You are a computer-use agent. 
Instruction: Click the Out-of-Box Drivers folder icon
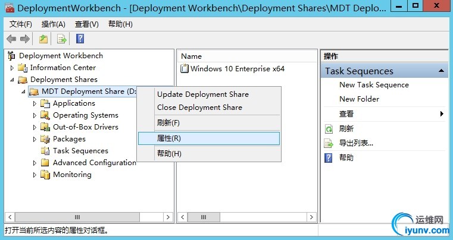(x=45, y=127)
